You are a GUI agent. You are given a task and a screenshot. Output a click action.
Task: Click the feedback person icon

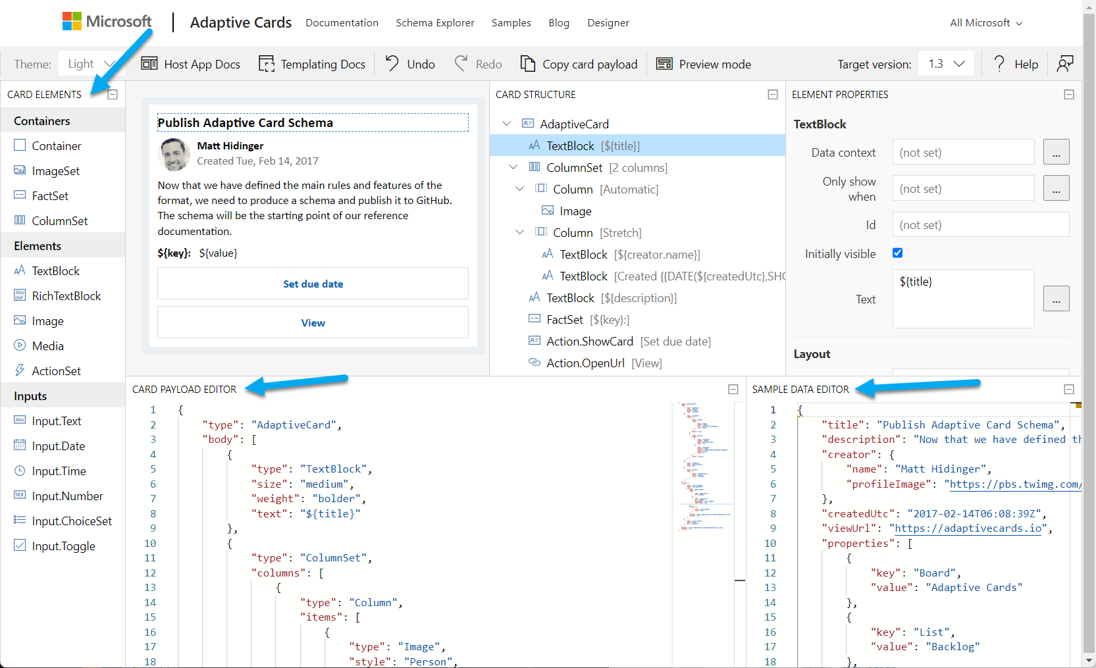tap(1065, 64)
